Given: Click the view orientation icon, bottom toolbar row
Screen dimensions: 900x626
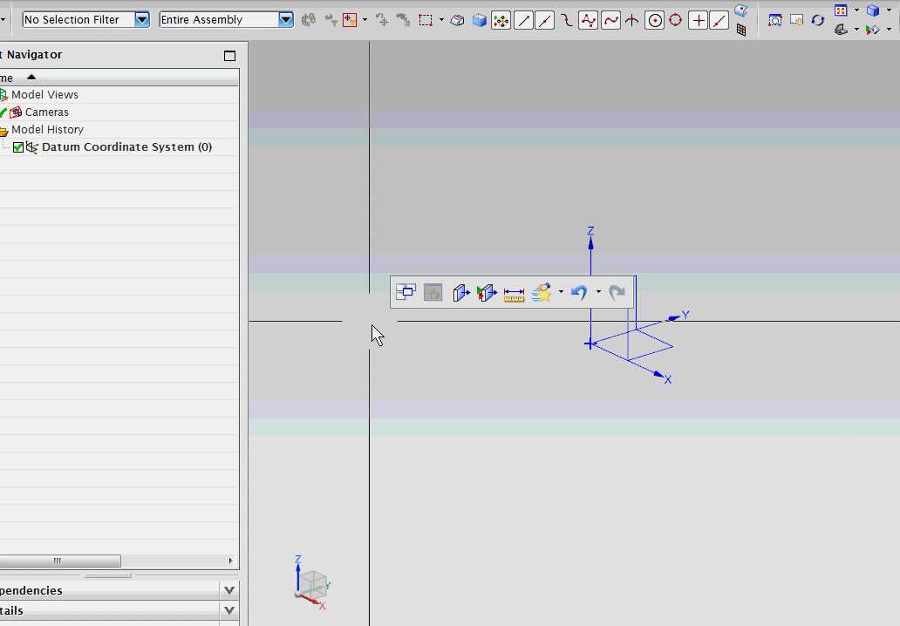Looking at the screenshot, I should [x=841, y=30].
